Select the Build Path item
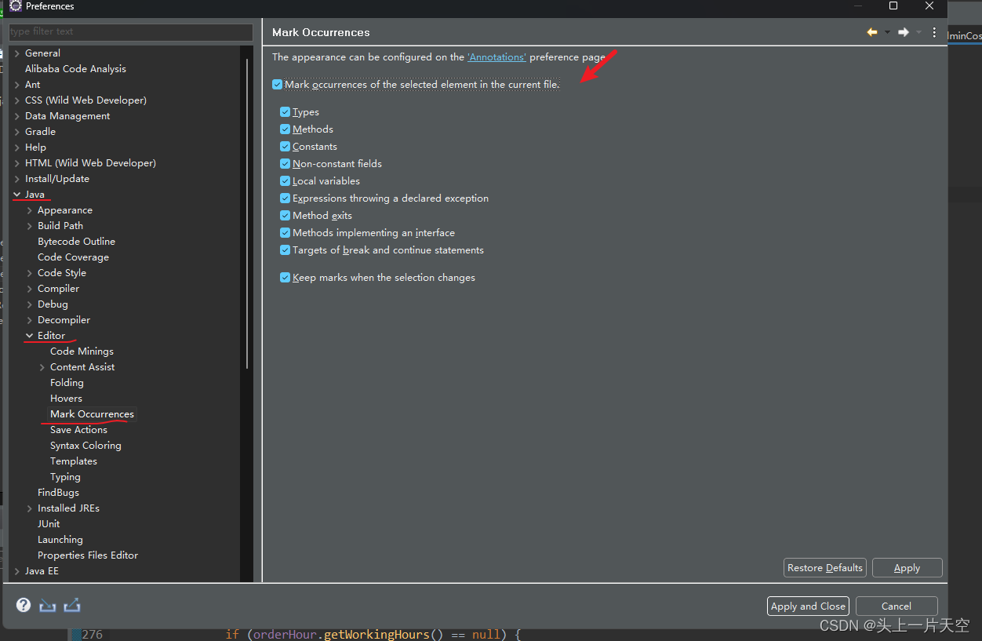This screenshot has width=982, height=641. point(60,226)
